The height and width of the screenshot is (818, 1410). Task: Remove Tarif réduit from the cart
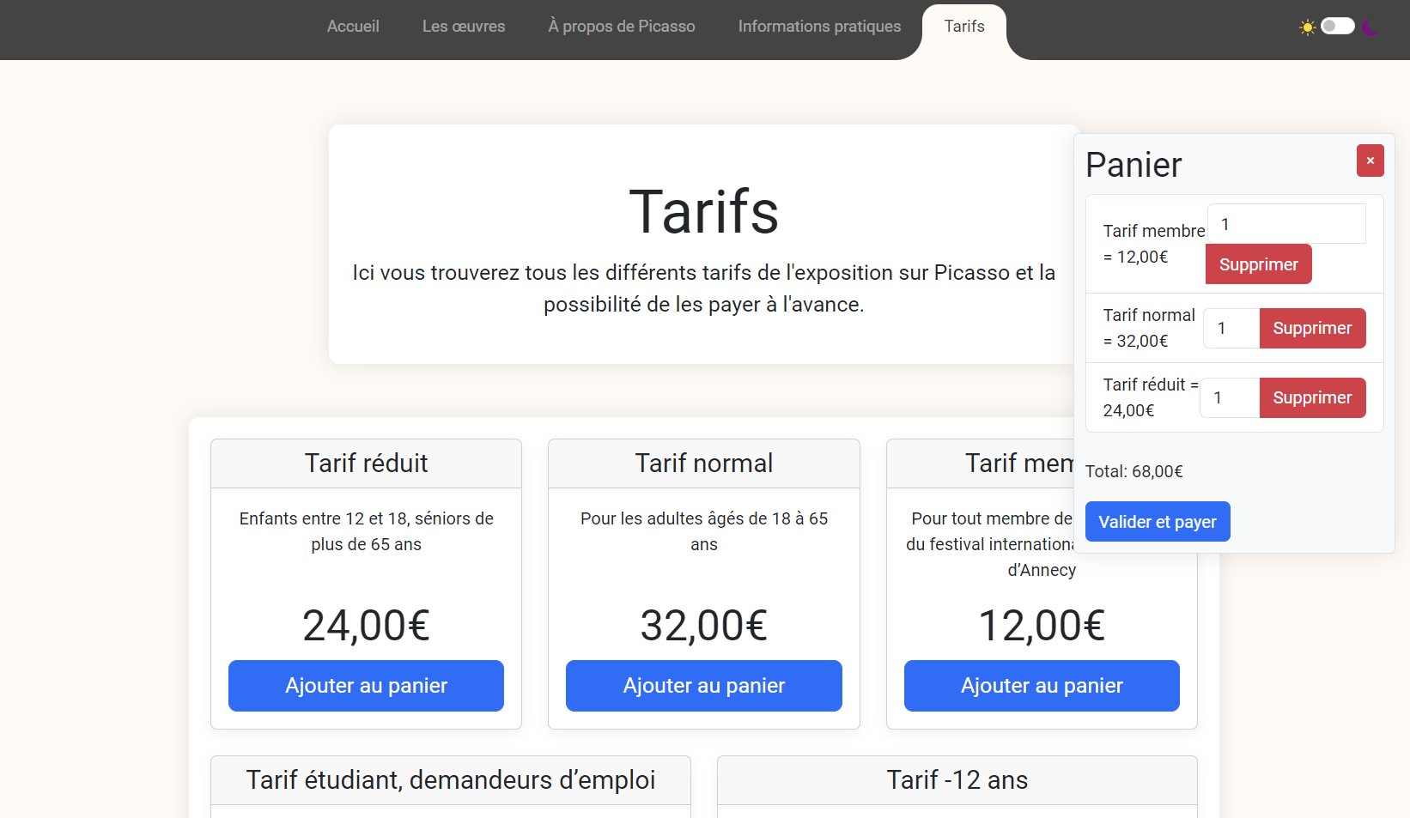(1312, 397)
